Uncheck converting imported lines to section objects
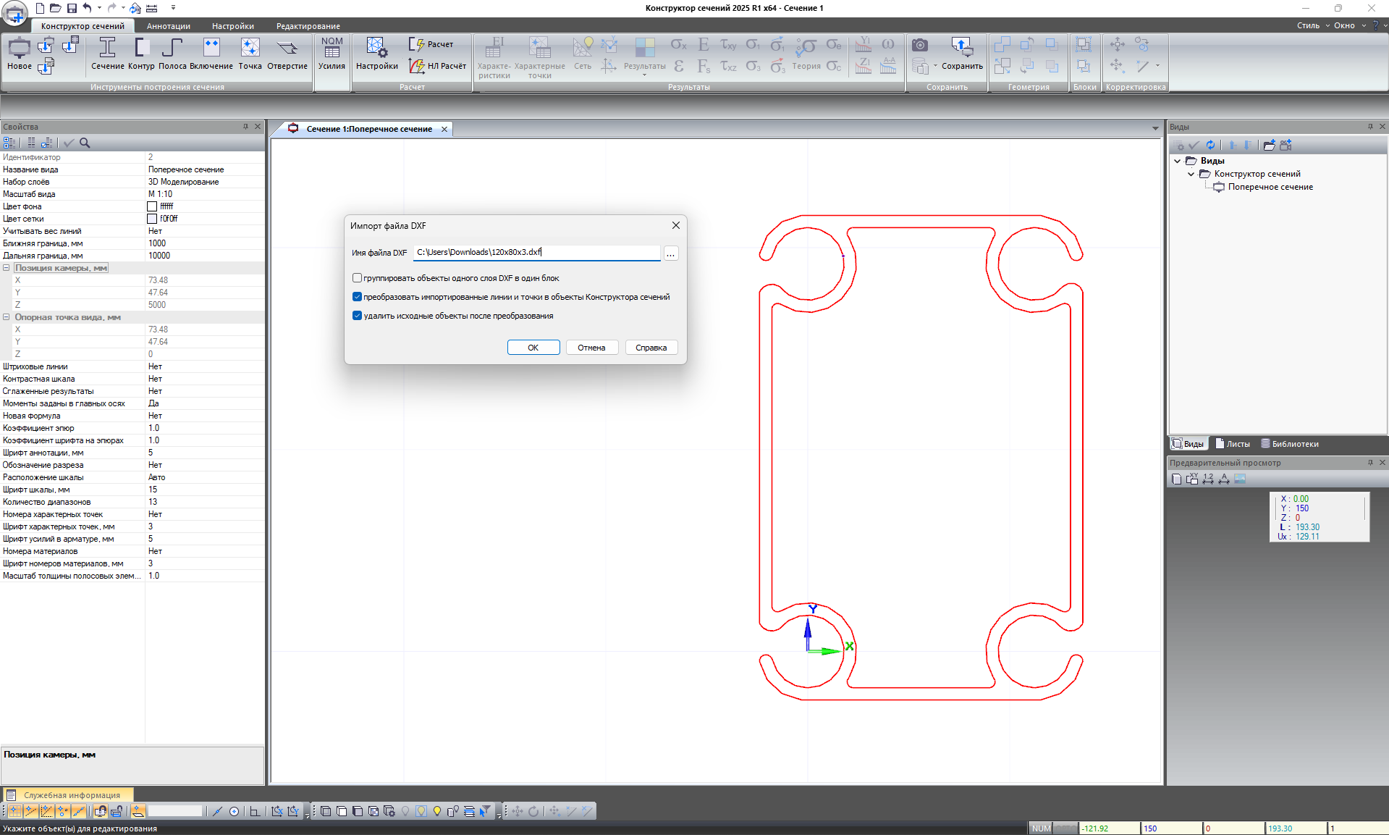This screenshot has width=1389, height=835. coord(357,297)
